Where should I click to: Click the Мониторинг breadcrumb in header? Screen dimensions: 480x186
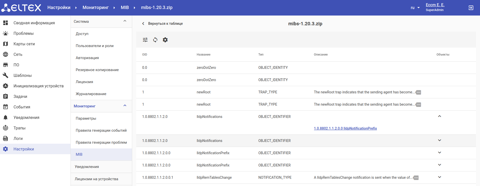96,8
